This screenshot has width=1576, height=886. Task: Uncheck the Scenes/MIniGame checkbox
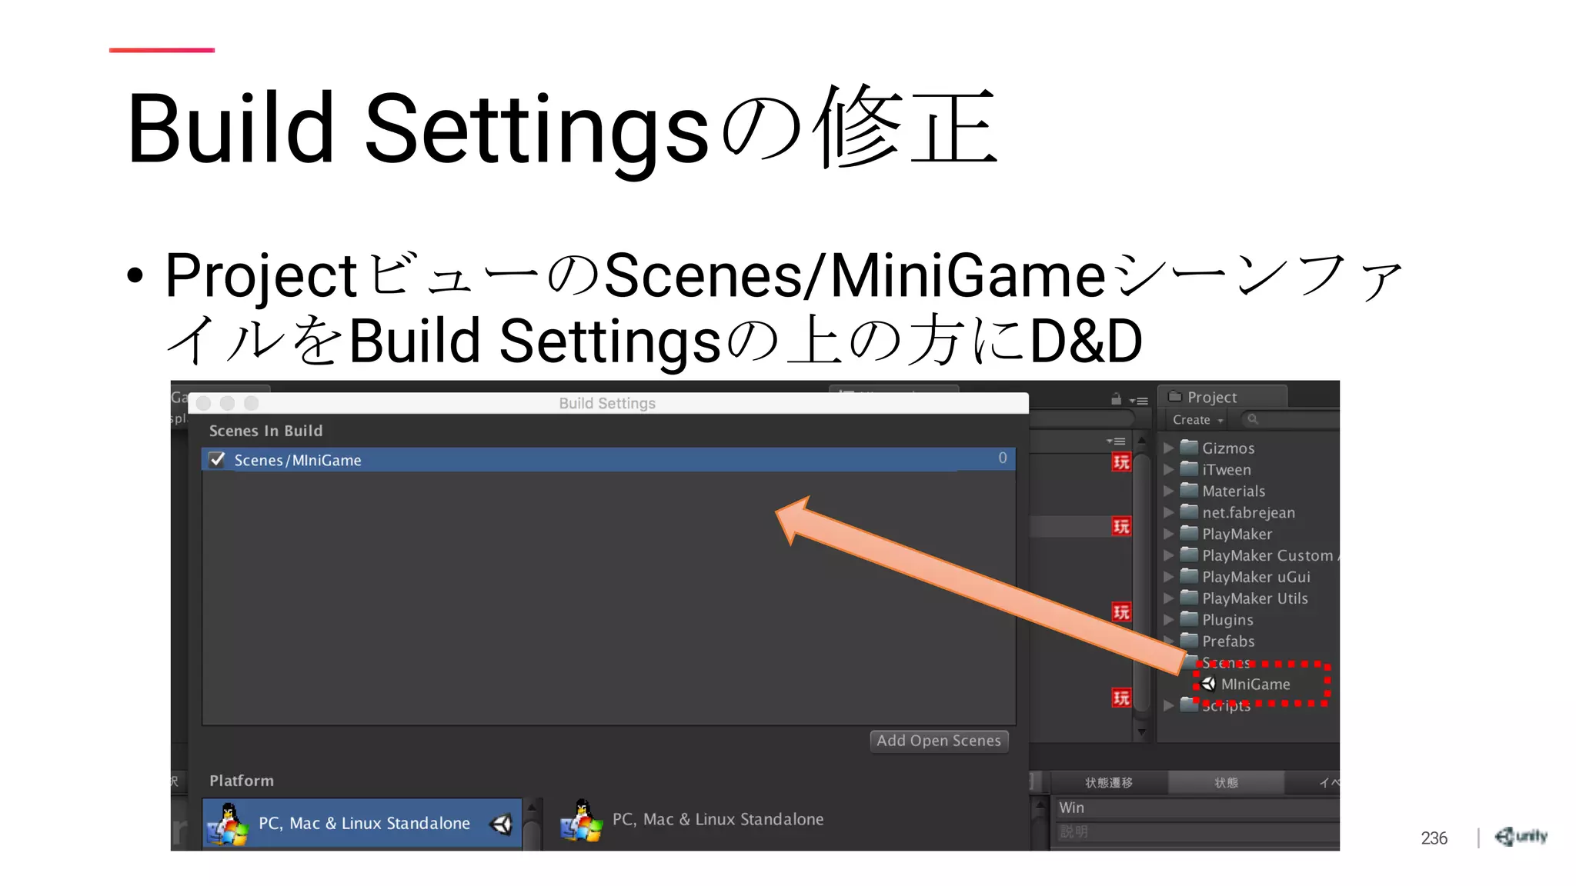click(218, 460)
